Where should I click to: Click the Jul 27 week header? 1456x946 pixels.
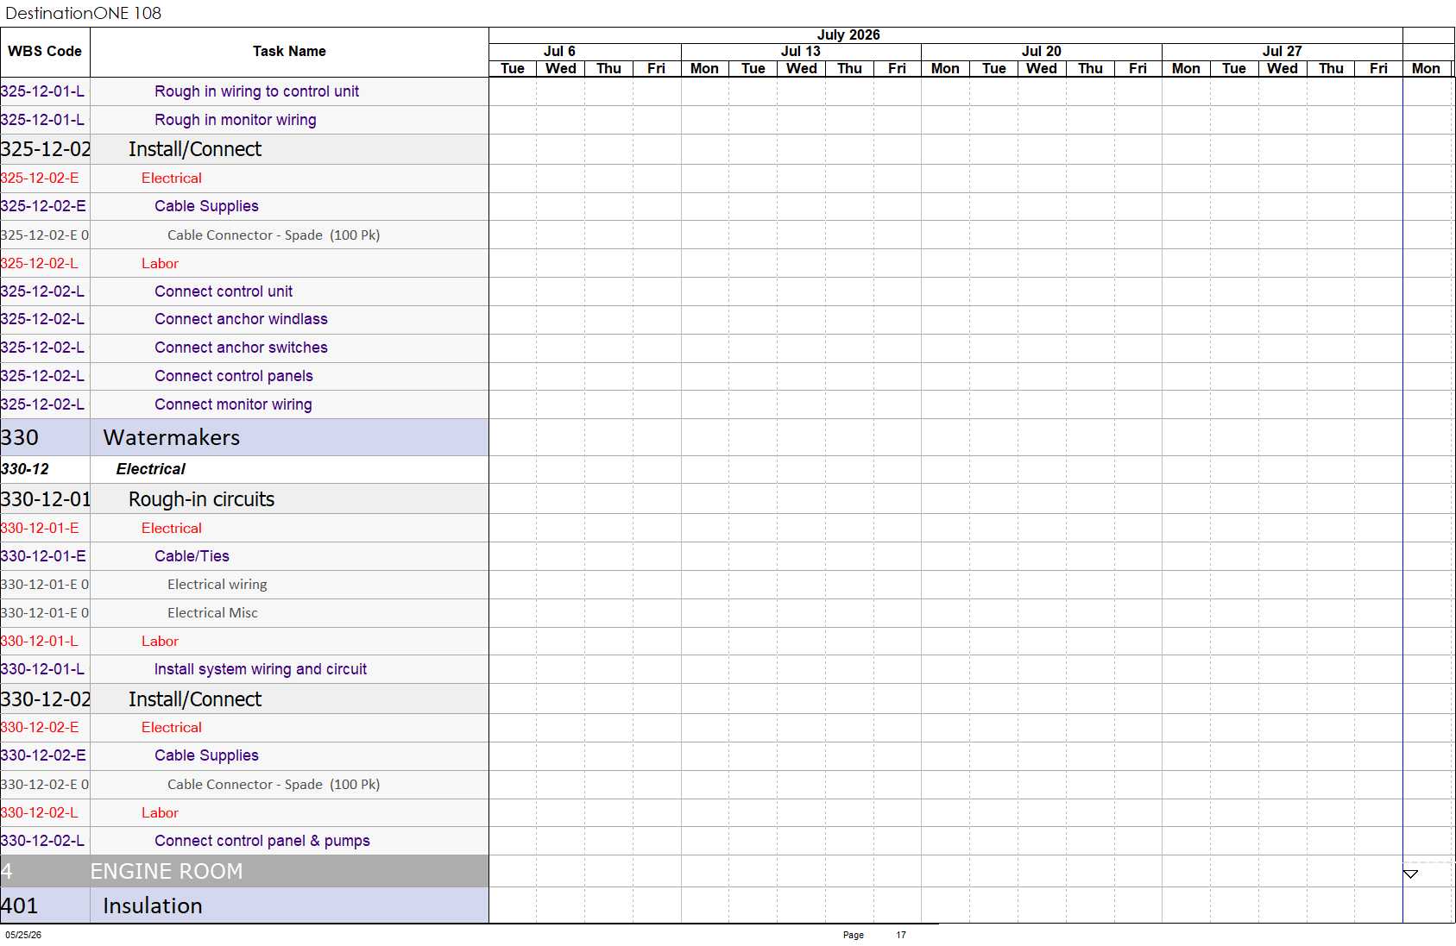pos(1282,52)
